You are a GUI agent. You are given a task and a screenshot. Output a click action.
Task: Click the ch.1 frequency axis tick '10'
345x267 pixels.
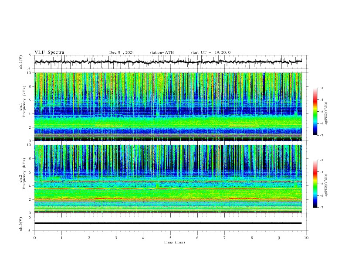[x=30, y=73]
